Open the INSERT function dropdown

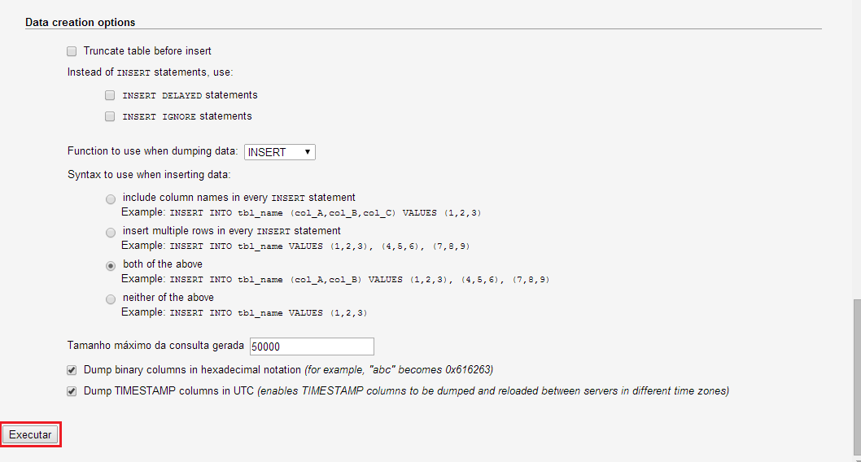279,152
